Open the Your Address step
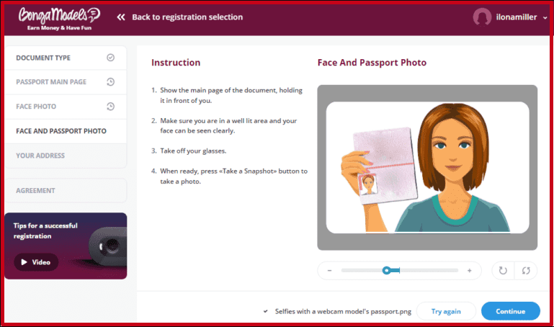554x327 pixels. pos(66,156)
